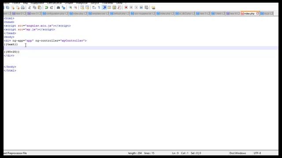
Task: Close the configuration.php tab
Action: coord(67,14)
